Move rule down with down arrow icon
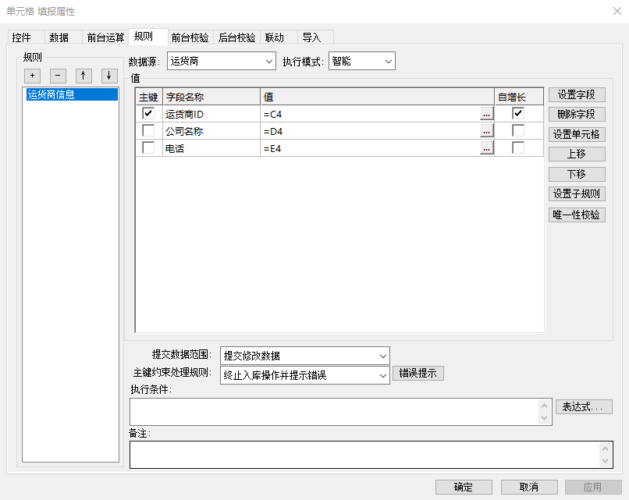 pos(109,76)
